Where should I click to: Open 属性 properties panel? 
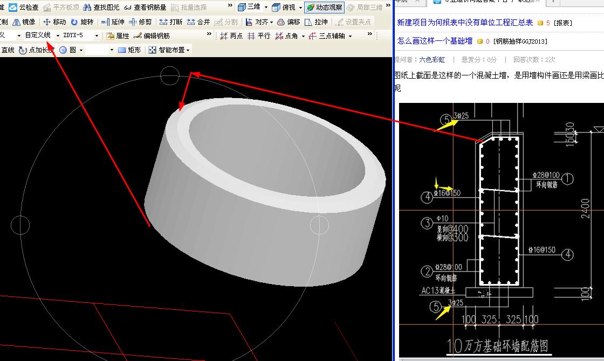click(118, 36)
